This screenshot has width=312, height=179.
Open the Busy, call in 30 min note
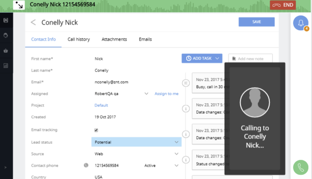point(208,83)
